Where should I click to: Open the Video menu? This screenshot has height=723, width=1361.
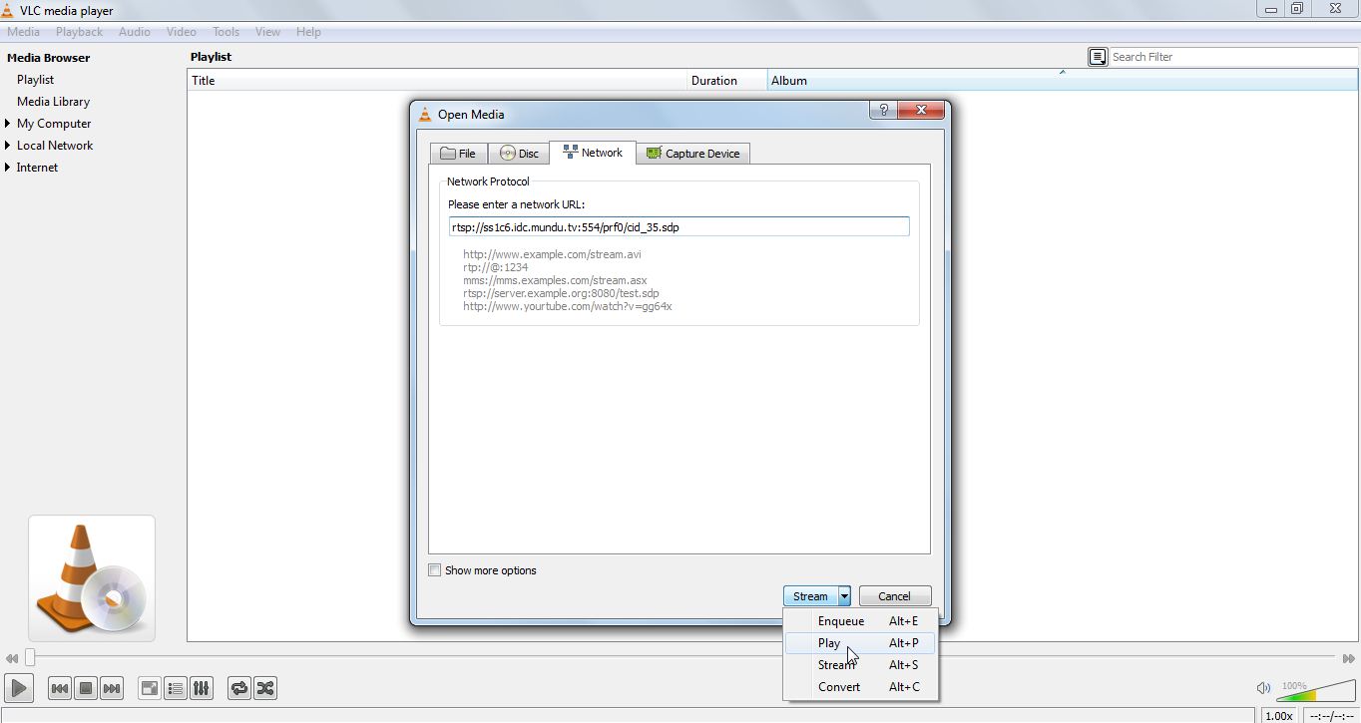(182, 32)
